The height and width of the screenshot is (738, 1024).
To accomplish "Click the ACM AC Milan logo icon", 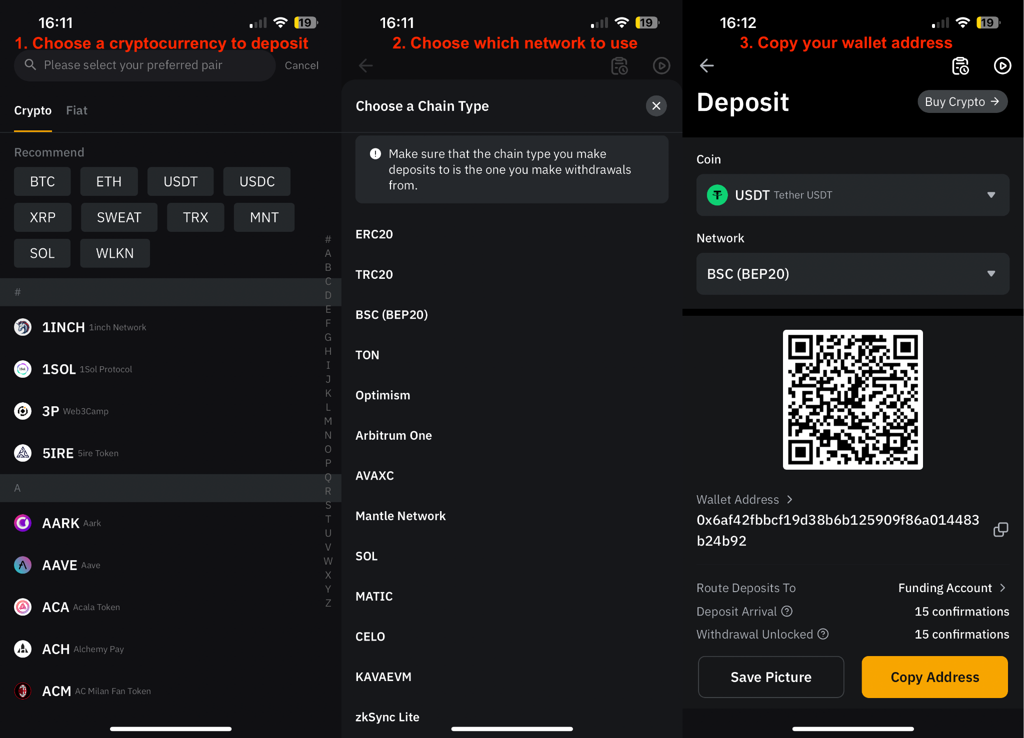I will click(22, 691).
